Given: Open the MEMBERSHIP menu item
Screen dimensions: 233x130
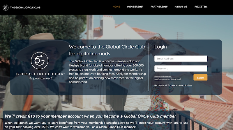Looking at the screenshot, I should [x=135, y=7].
